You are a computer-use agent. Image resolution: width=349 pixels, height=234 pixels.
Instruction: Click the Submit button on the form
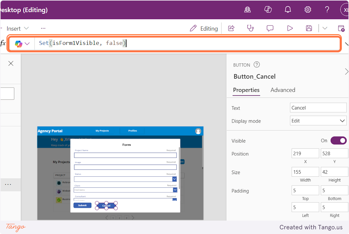click(82, 205)
